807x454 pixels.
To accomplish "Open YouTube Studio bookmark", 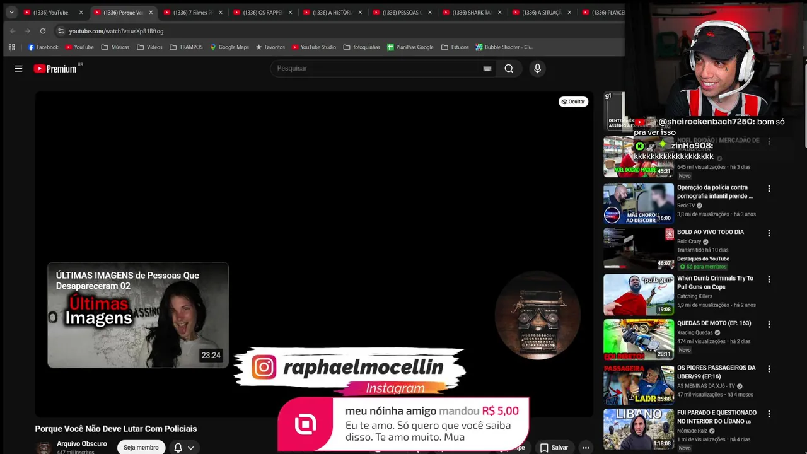I will click(314, 47).
